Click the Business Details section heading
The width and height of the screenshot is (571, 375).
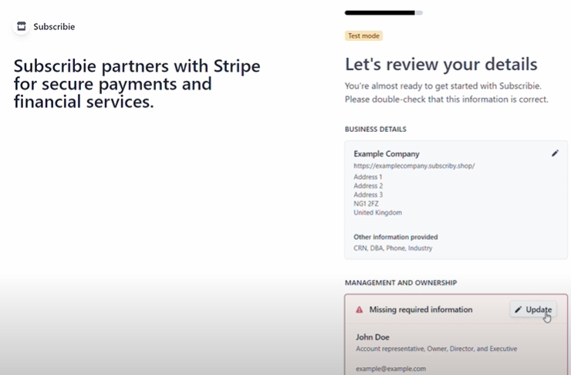(376, 130)
